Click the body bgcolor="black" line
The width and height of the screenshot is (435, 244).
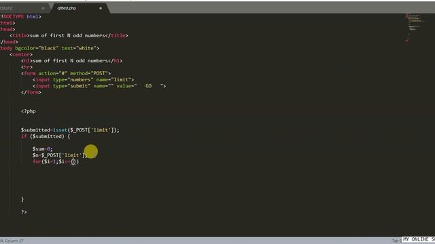click(x=50, y=48)
